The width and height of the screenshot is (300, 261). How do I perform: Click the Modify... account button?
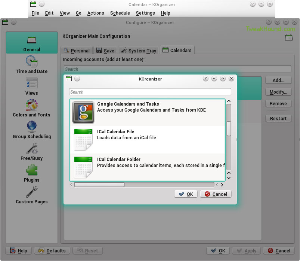coord(278,92)
